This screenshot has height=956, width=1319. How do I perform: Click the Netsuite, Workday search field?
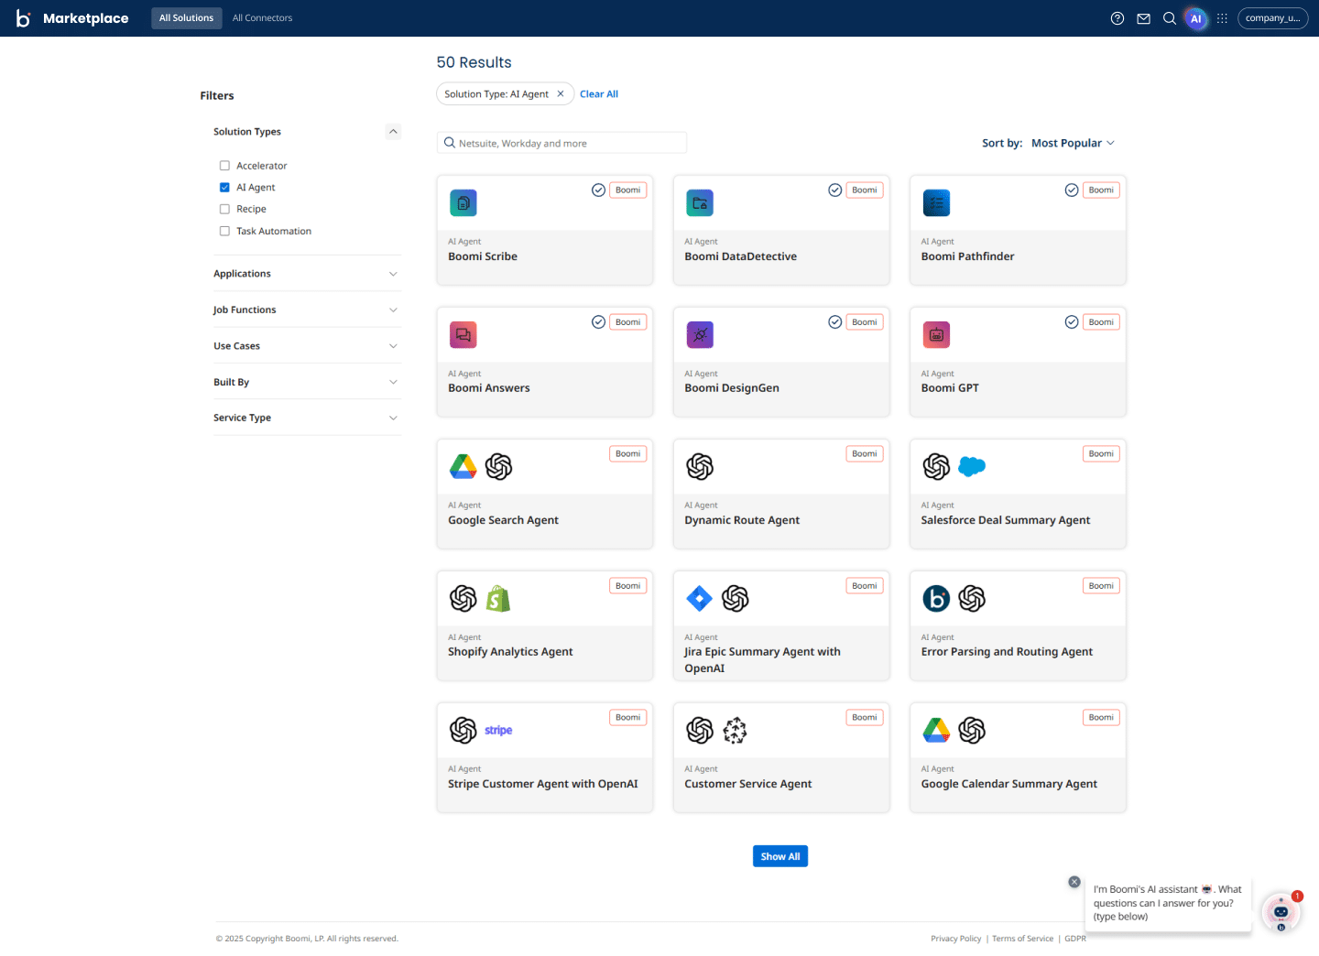(x=561, y=143)
